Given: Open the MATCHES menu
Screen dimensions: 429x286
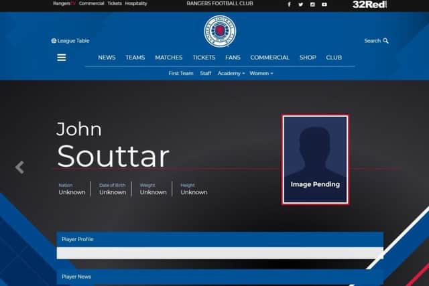Looking at the screenshot, I should 168,58.
